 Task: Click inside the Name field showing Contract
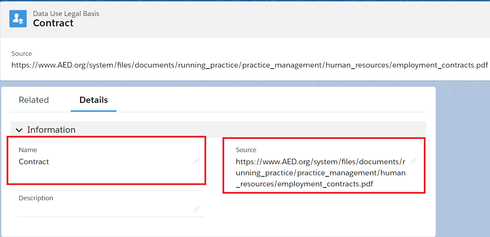tap(34, 161)
